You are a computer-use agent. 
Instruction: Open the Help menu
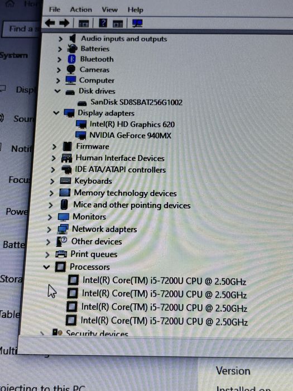click(135, 10)
